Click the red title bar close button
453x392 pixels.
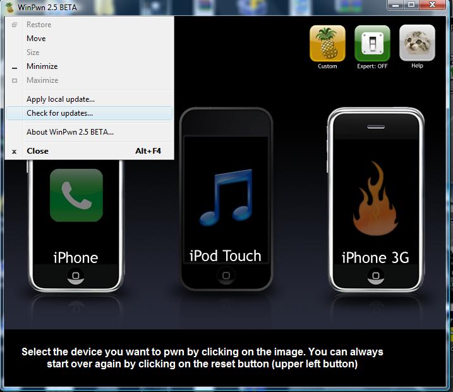click(x=435, y=5)
